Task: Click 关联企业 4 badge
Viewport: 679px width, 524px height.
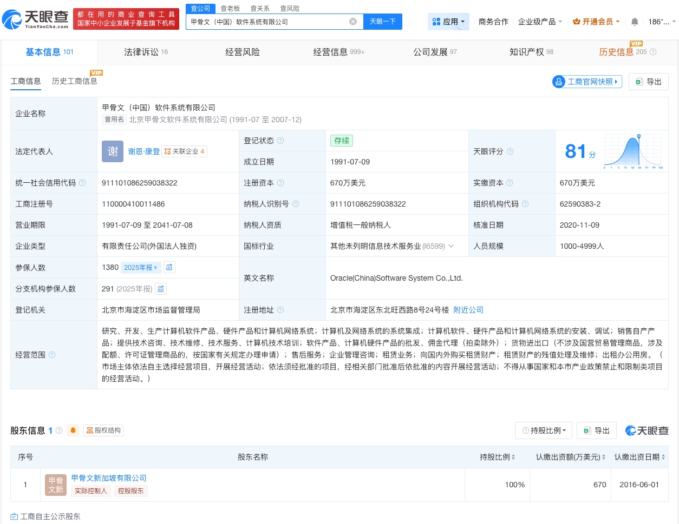Action: (x=184, y=151)
